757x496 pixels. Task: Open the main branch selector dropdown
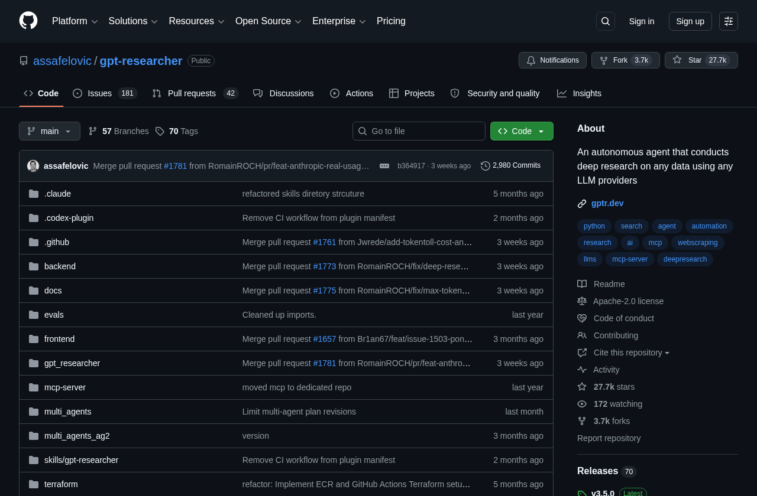click(50, 131)
